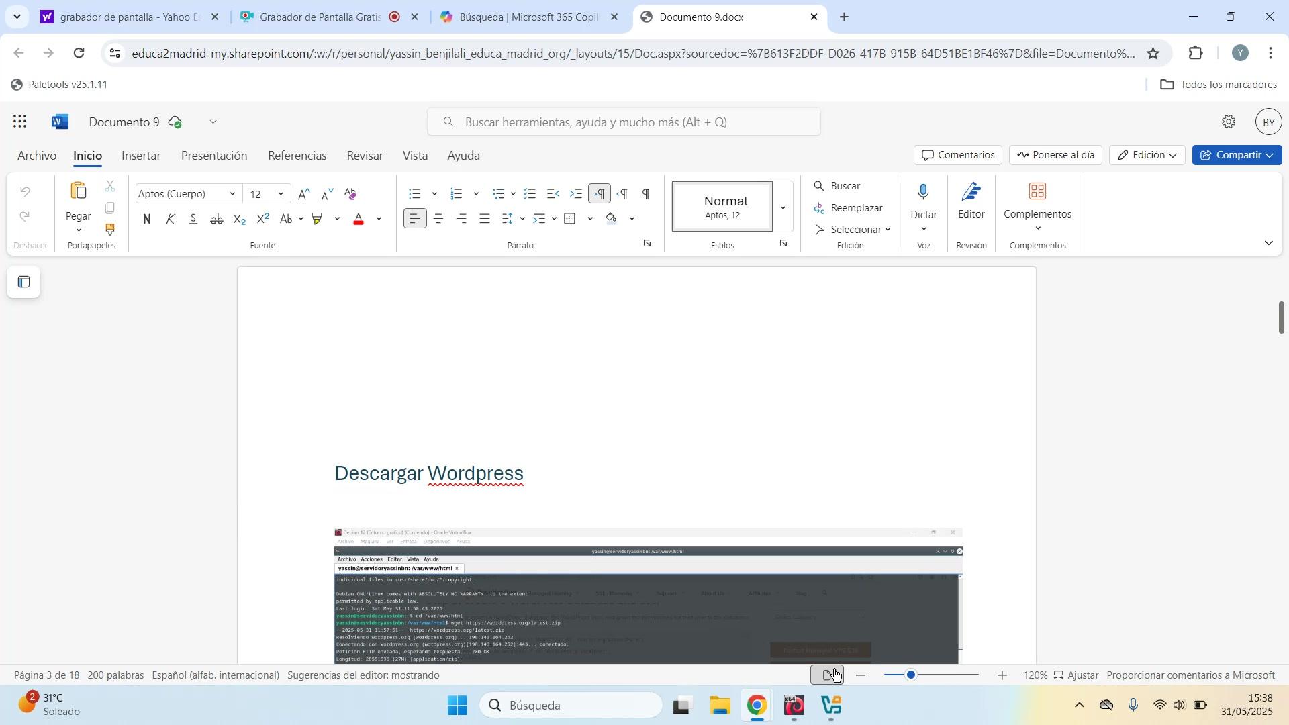This screenshot has width=1289, height=725.
Task: Click the superscript button
Action: pos(263,220)
